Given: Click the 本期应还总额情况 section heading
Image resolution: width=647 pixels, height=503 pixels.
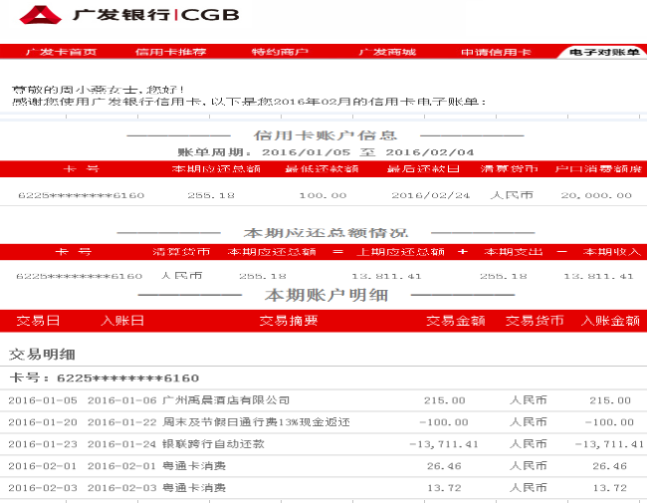Looking at the screenshot, I should pos(323,232).
